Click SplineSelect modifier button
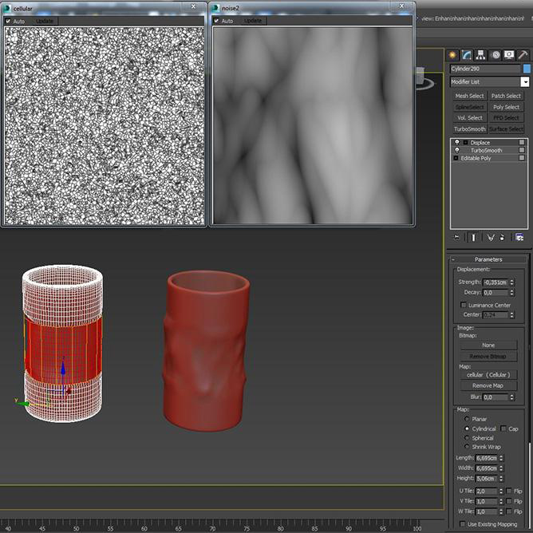 coord(469,107)
